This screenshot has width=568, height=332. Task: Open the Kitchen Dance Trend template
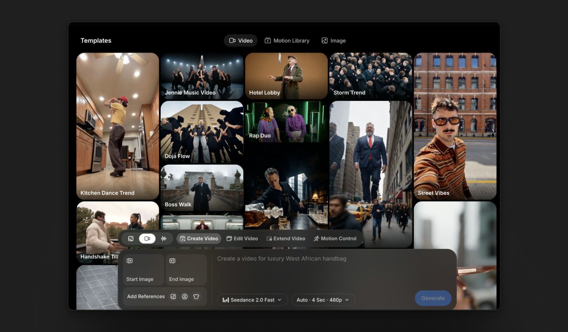(118, 126)
